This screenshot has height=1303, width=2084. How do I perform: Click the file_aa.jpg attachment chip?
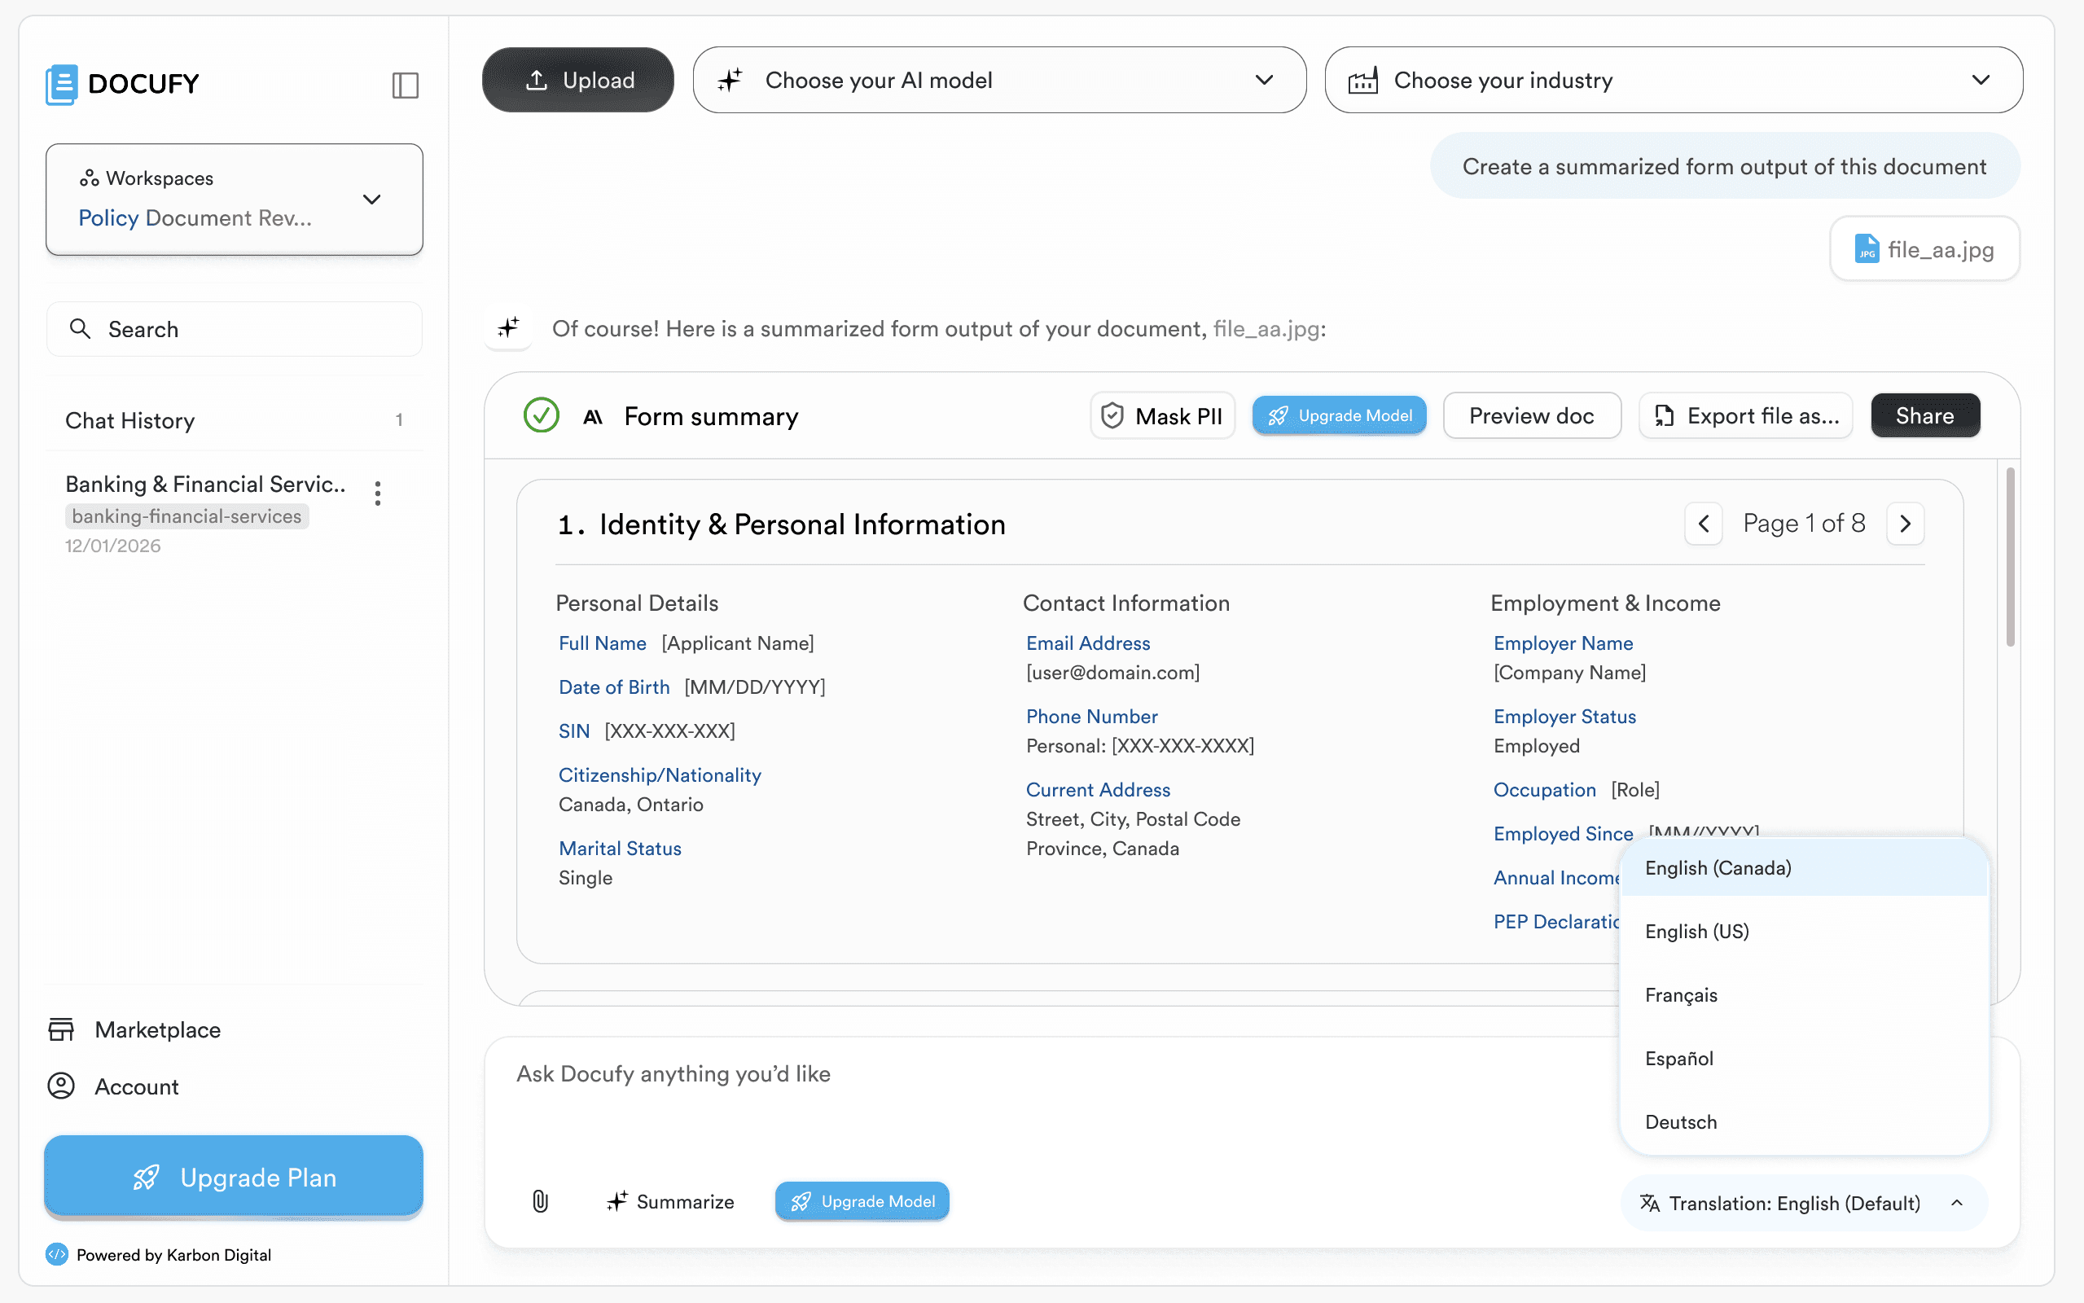pyautogui.click(x=1924, y=249)
